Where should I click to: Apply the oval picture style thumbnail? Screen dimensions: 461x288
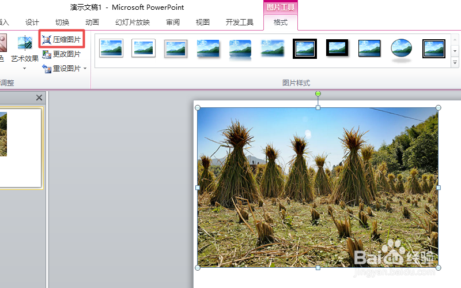401,50
